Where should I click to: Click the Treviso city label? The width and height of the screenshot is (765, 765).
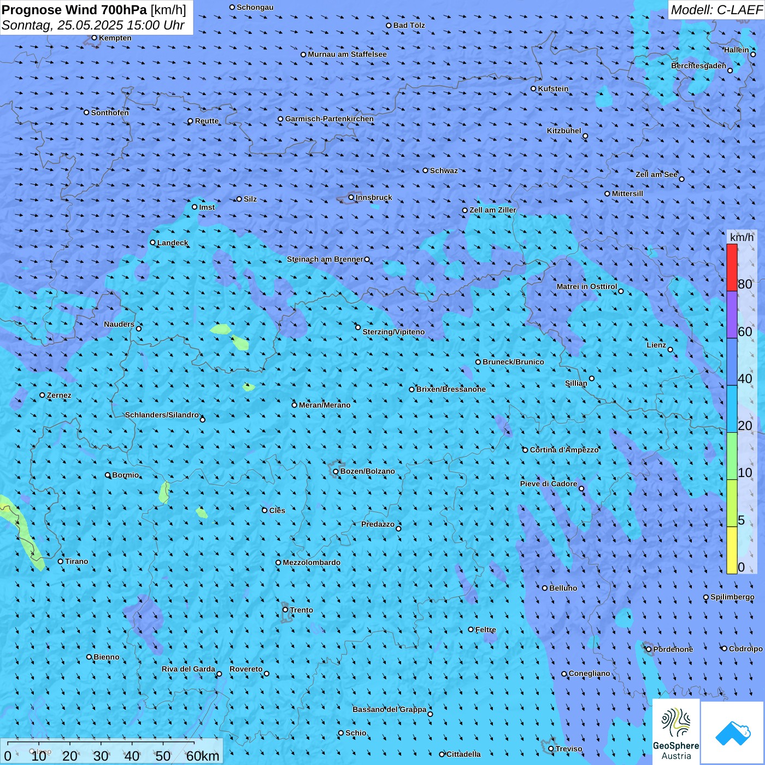569,749
